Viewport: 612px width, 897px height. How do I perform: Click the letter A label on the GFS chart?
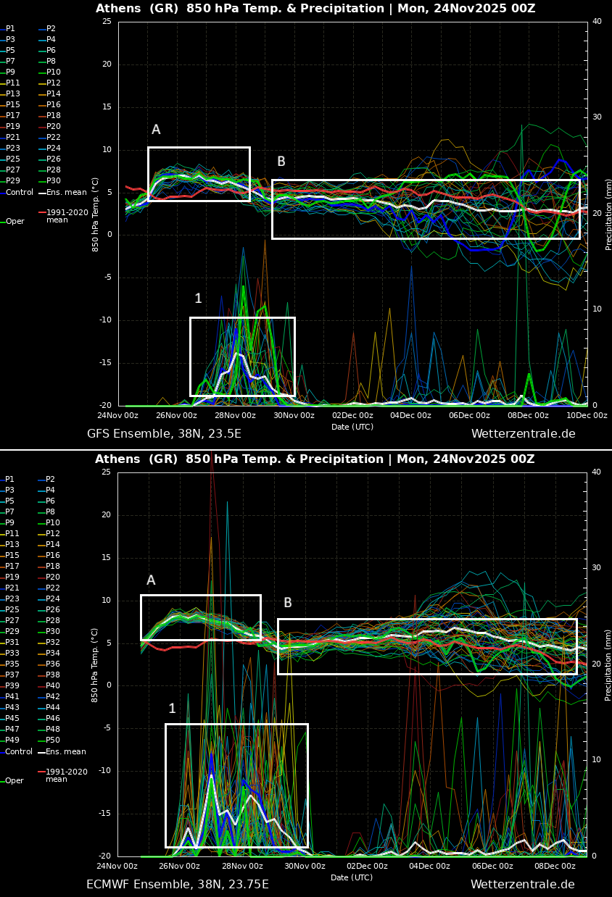point(156,130)
